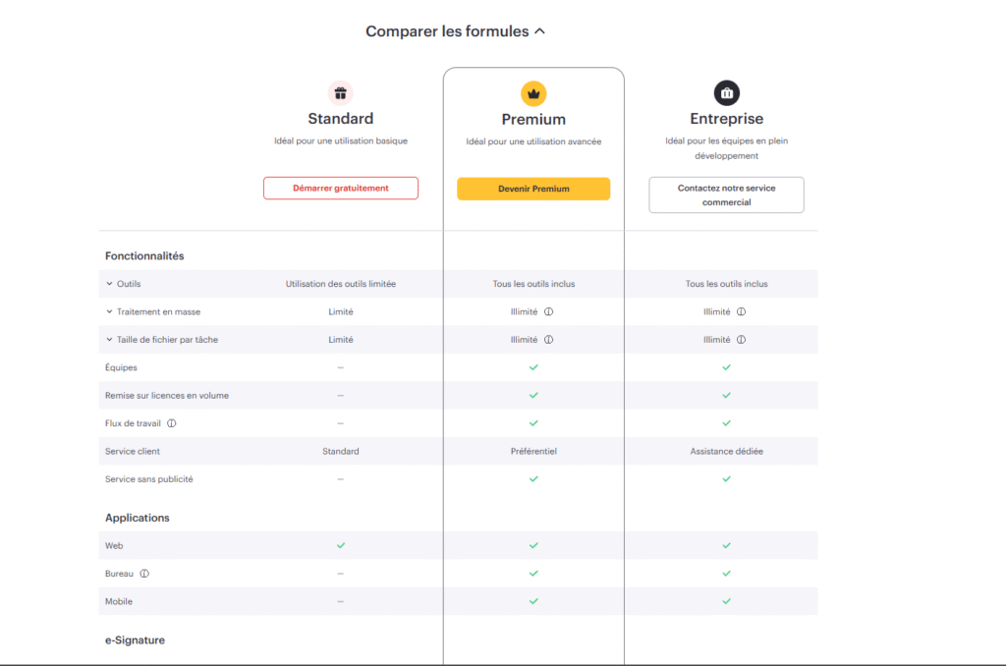Expand the Outils row
1006x666 pixels.
tap(109, 284)
